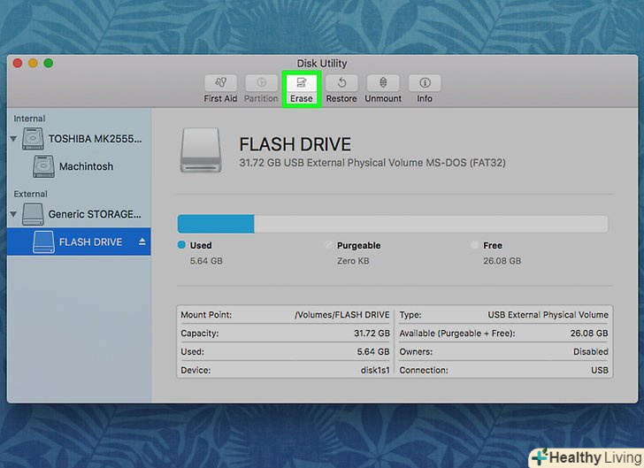Click the Partition toolbar icon
The width and height of the screenshot is (644, 468).
coord(261,83)
